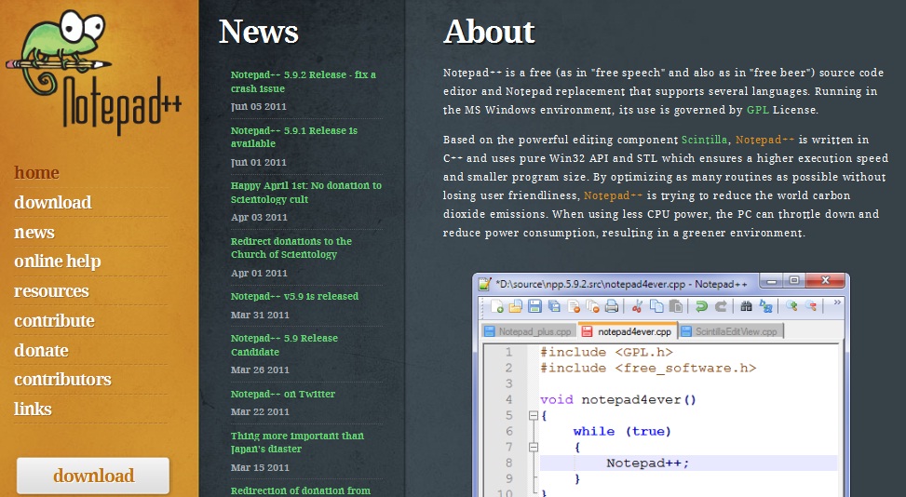
Task: Open Thing more important than Japan's news
Action: [298, 442]
